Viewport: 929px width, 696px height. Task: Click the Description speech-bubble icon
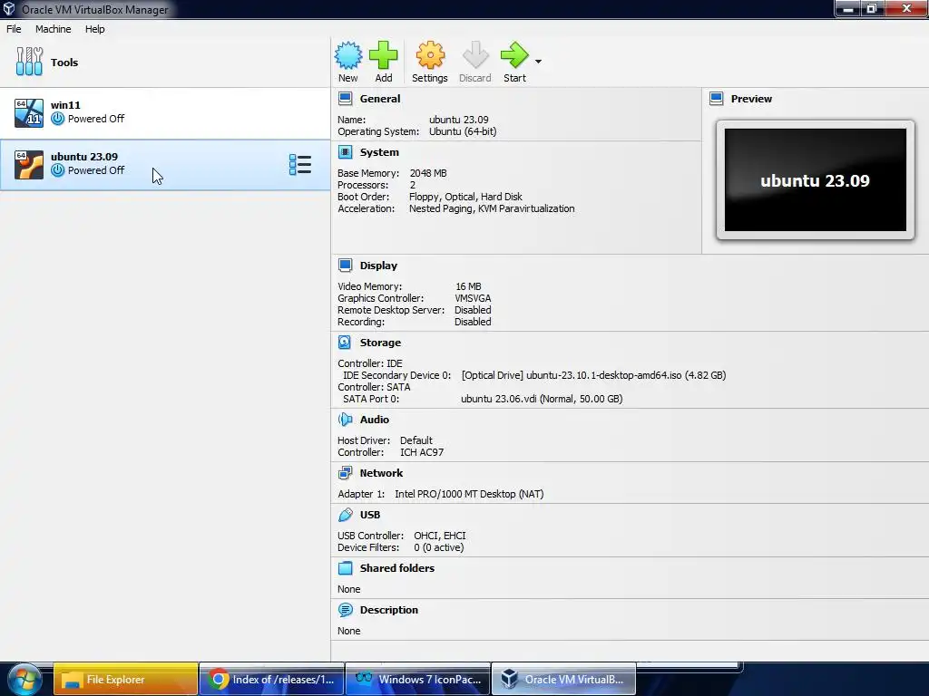[x=345, y=610]
